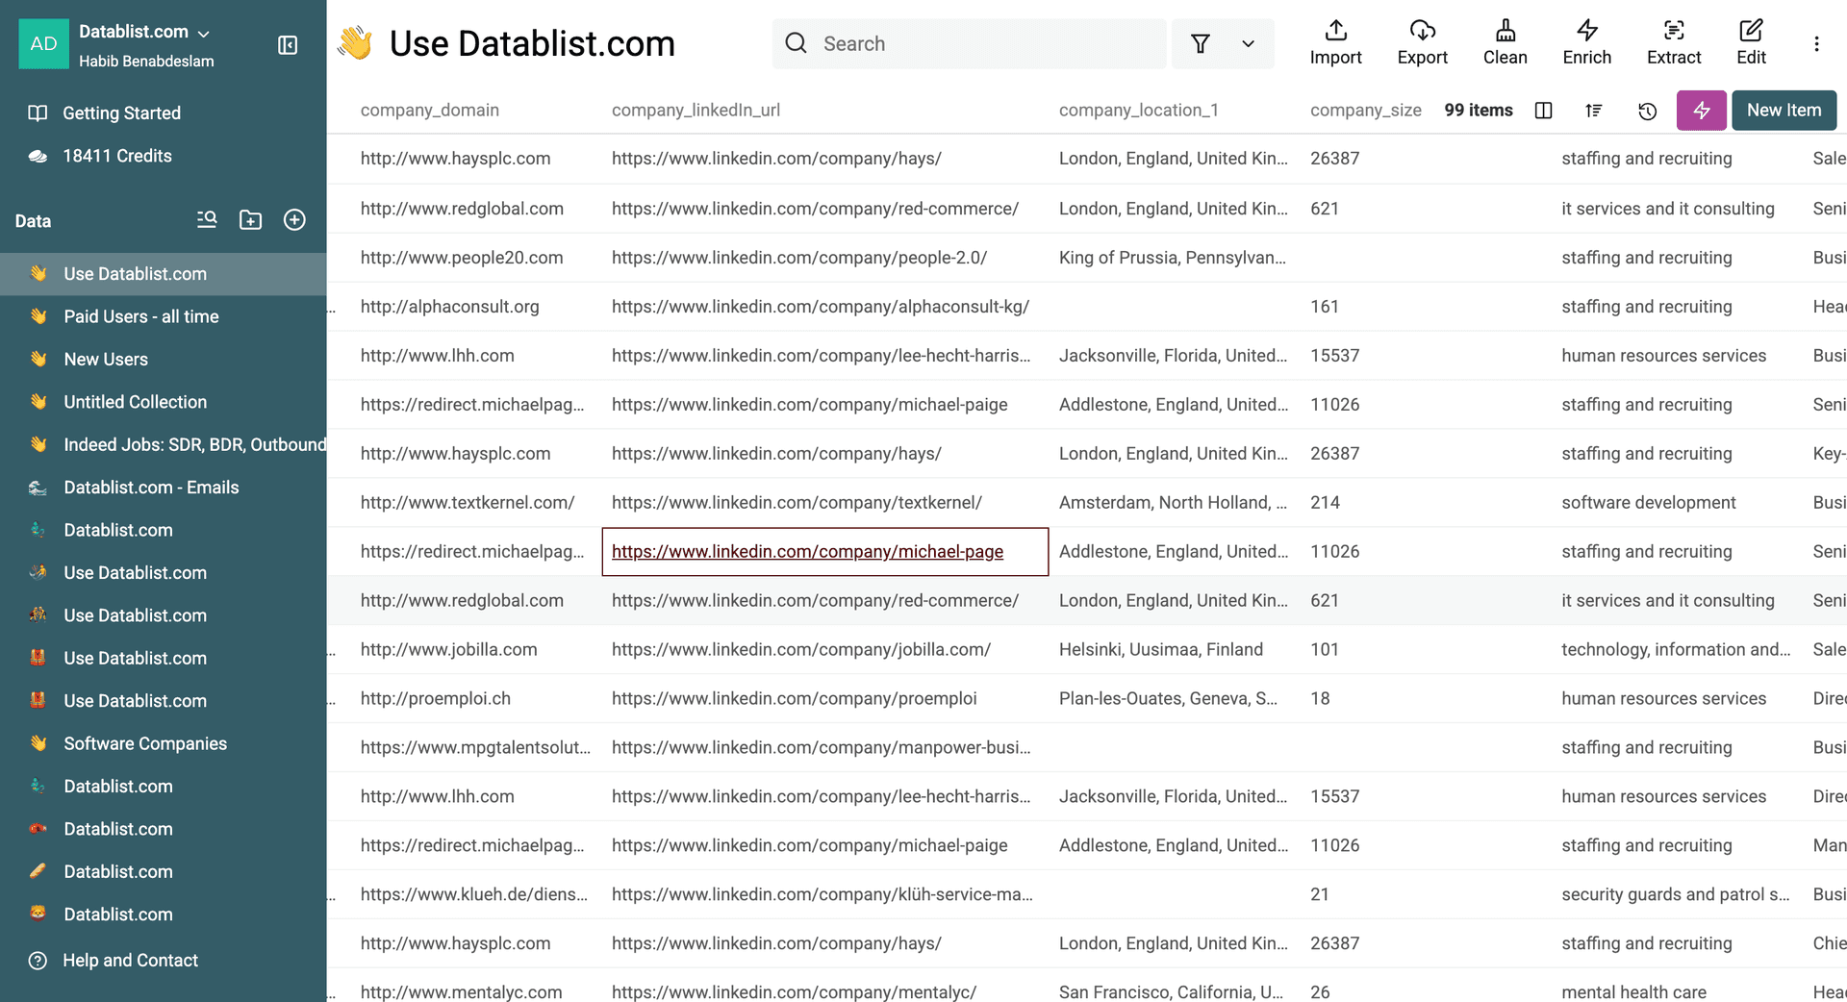Toggle the sort order icon
Image resolution: width=1847 pixels, height=1002 pixels.
pos(1594,111)
